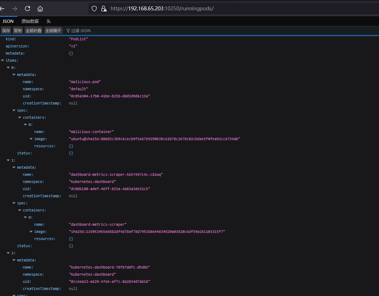Image resolution: width=379 pixels, height=296 pixels.
Task: Show site security info via lock icon
Action: click(104, 9)
